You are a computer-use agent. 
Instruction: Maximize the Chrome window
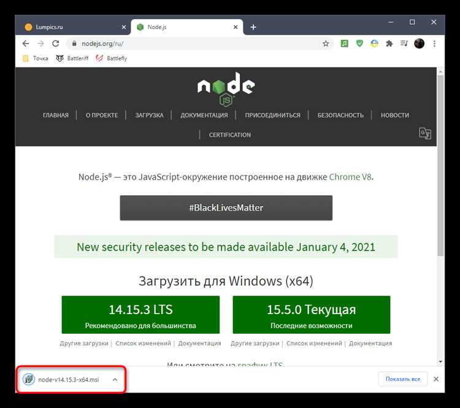pyautogui.click(x=412, y=22)
